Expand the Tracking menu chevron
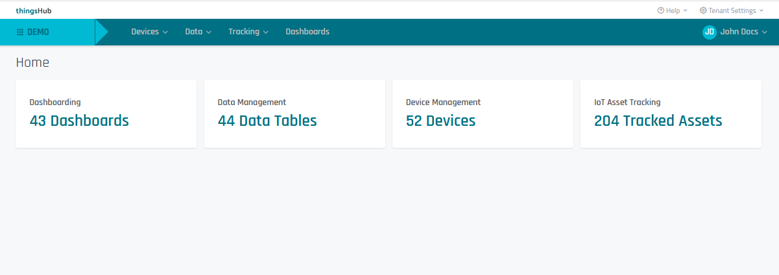 click(x=266, y=32)
